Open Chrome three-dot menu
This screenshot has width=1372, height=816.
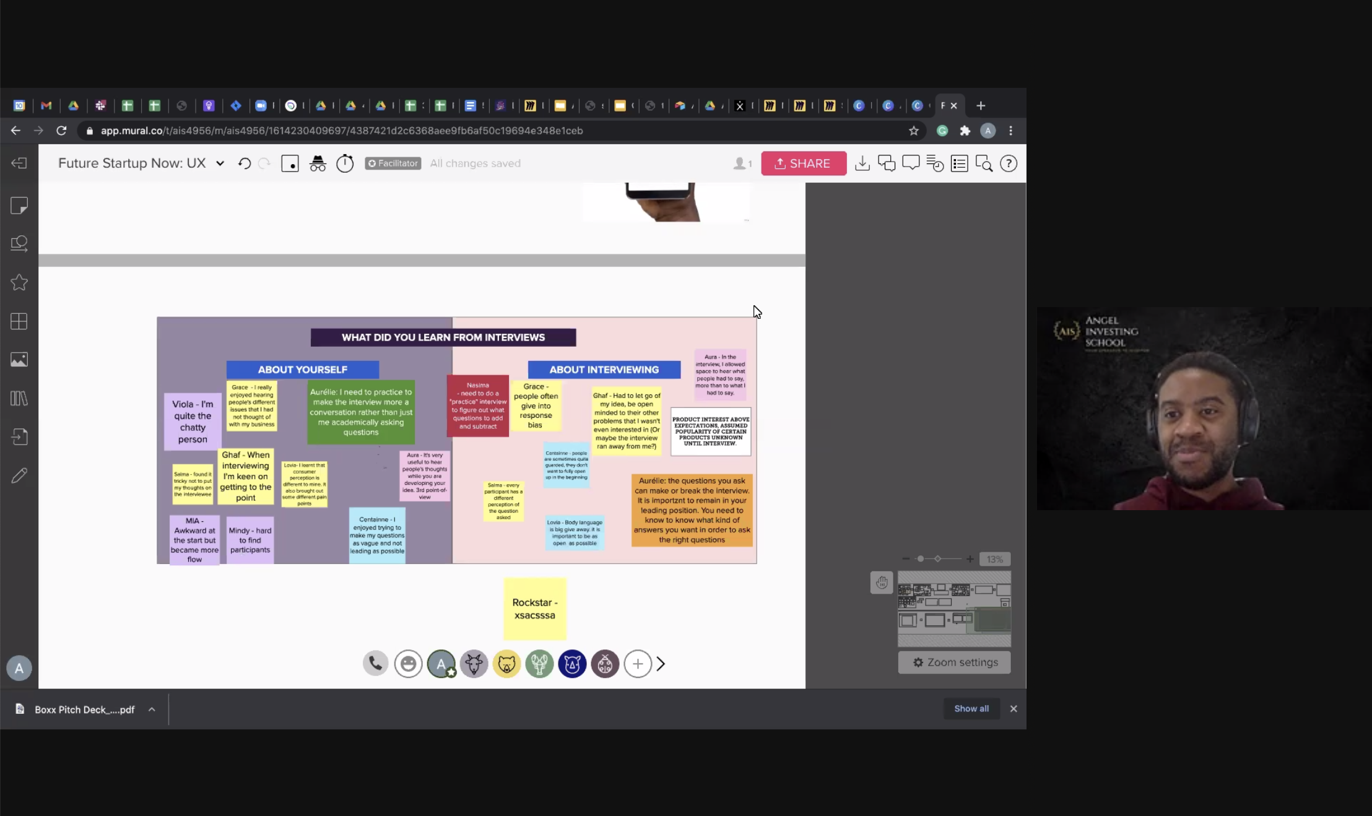click(1010, 131)
